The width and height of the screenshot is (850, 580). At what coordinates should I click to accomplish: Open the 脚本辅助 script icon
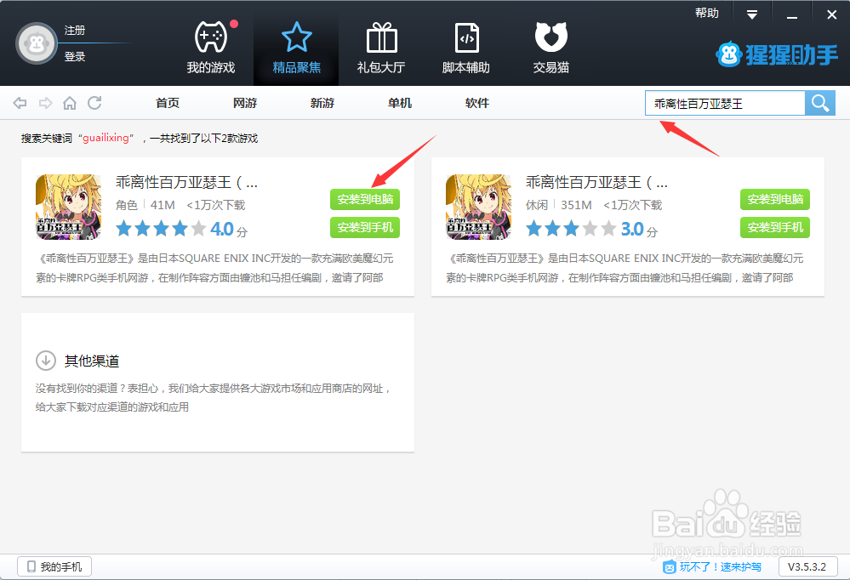pyautogui.click(x=467, y=37)
